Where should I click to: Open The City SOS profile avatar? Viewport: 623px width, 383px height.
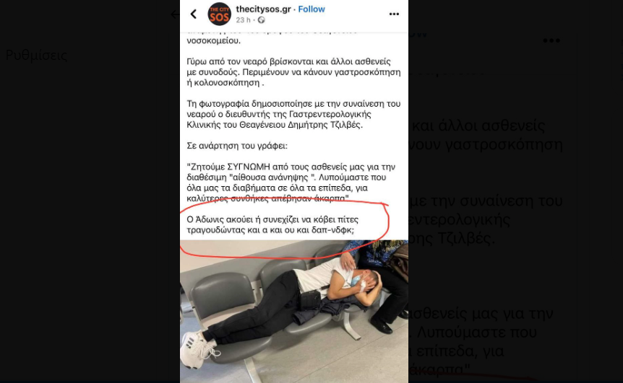coord(219,14)
